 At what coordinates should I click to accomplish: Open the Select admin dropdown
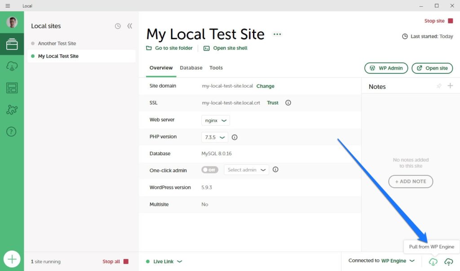(247, 170)
